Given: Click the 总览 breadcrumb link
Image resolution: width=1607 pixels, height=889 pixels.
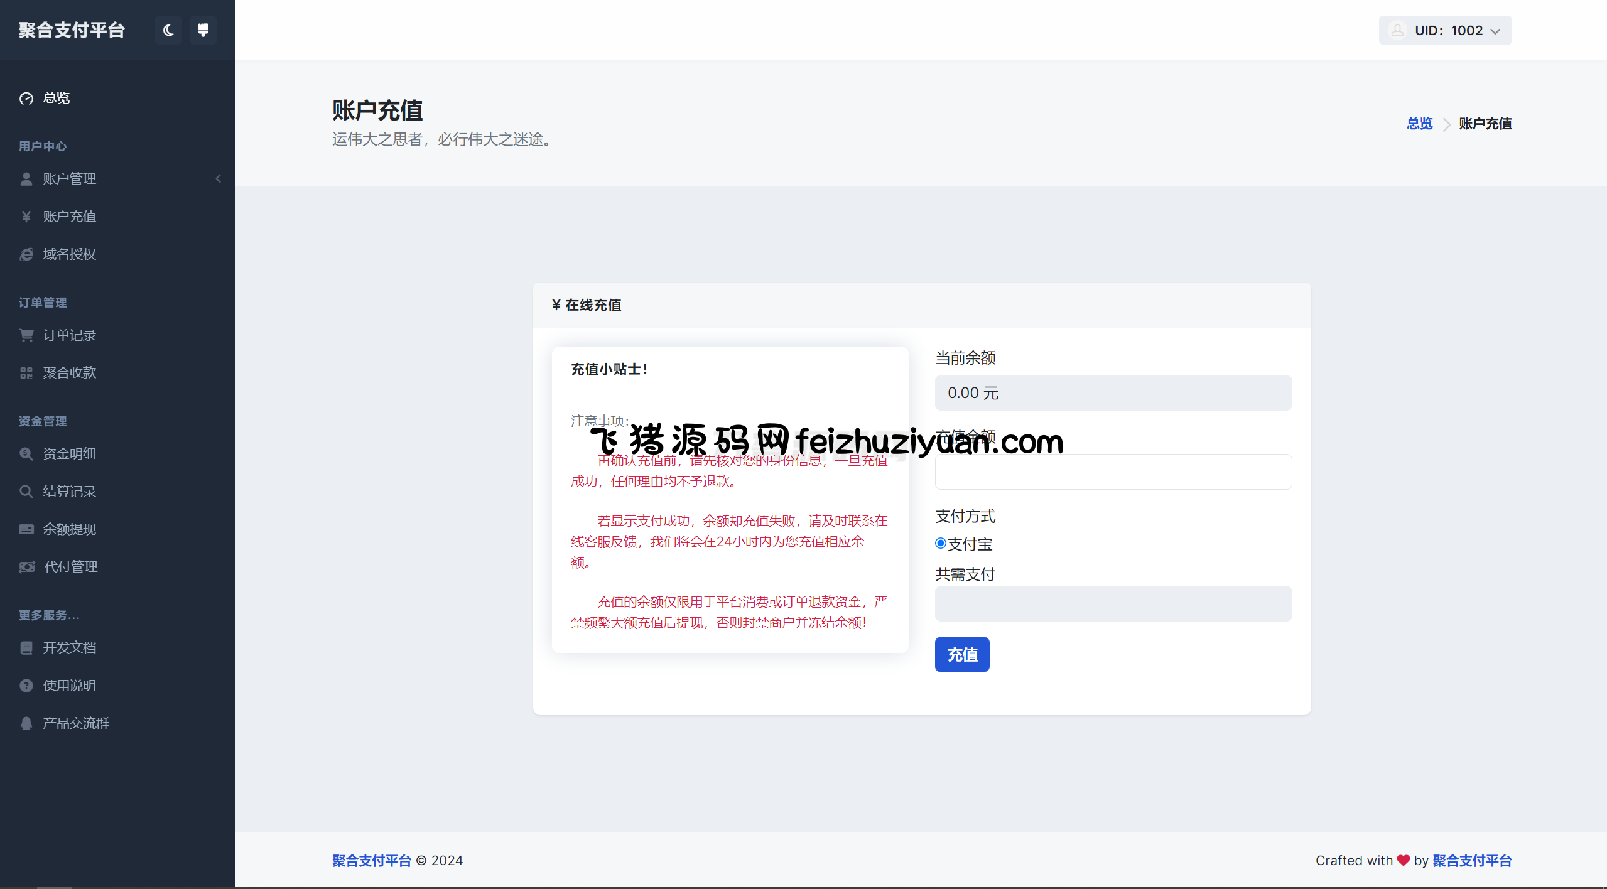Looking at the screenshot, I should [1419, 124].
